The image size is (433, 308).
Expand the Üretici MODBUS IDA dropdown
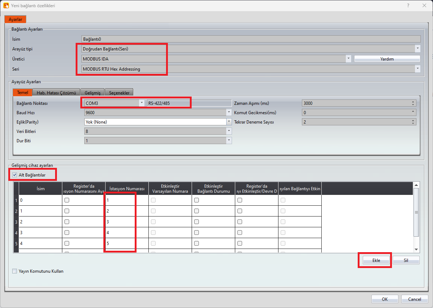pyautogui.click(x=348, y=58)
